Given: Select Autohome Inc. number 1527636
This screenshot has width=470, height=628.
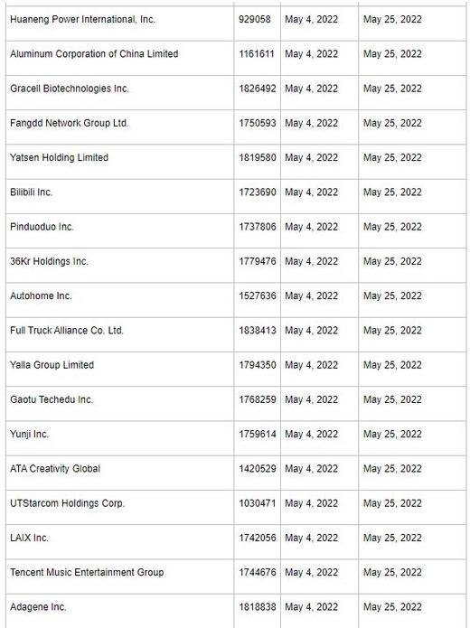Looking at the screenshot, I should (258, 295).
